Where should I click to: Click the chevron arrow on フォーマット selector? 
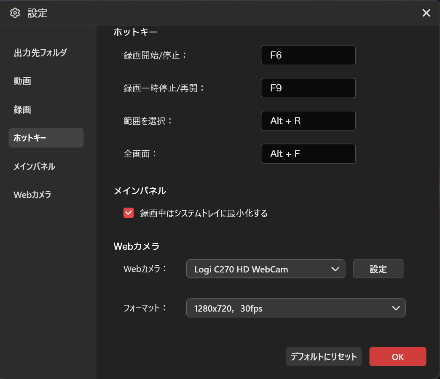point(396,308)
